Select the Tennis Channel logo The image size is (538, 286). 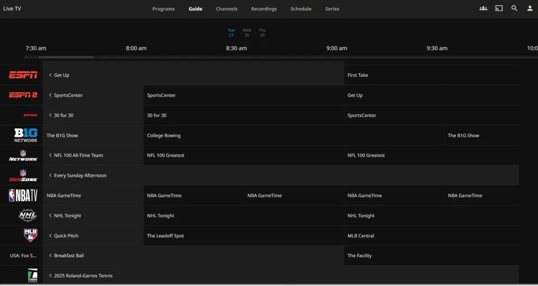click(33, 275)
